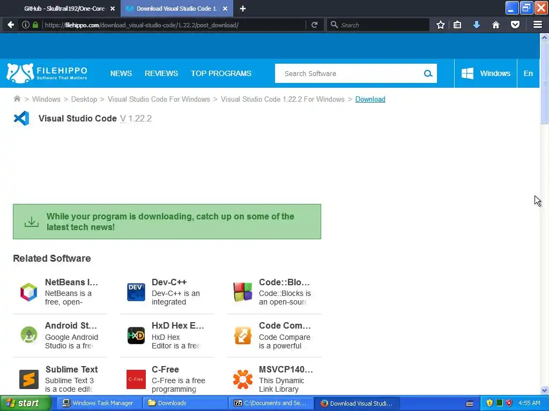Switch to Downloads folder in taskbar

pyautogui.click(x=185, y=404)
